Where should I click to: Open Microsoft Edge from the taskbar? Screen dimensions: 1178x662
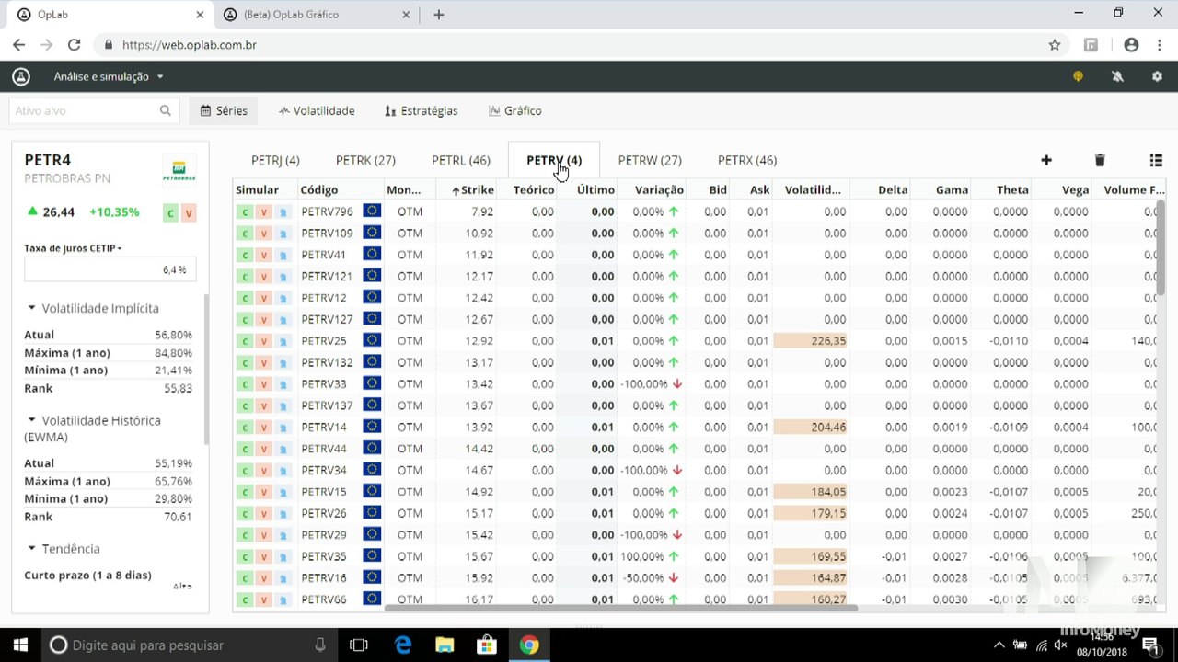click(x=403, y=645)
